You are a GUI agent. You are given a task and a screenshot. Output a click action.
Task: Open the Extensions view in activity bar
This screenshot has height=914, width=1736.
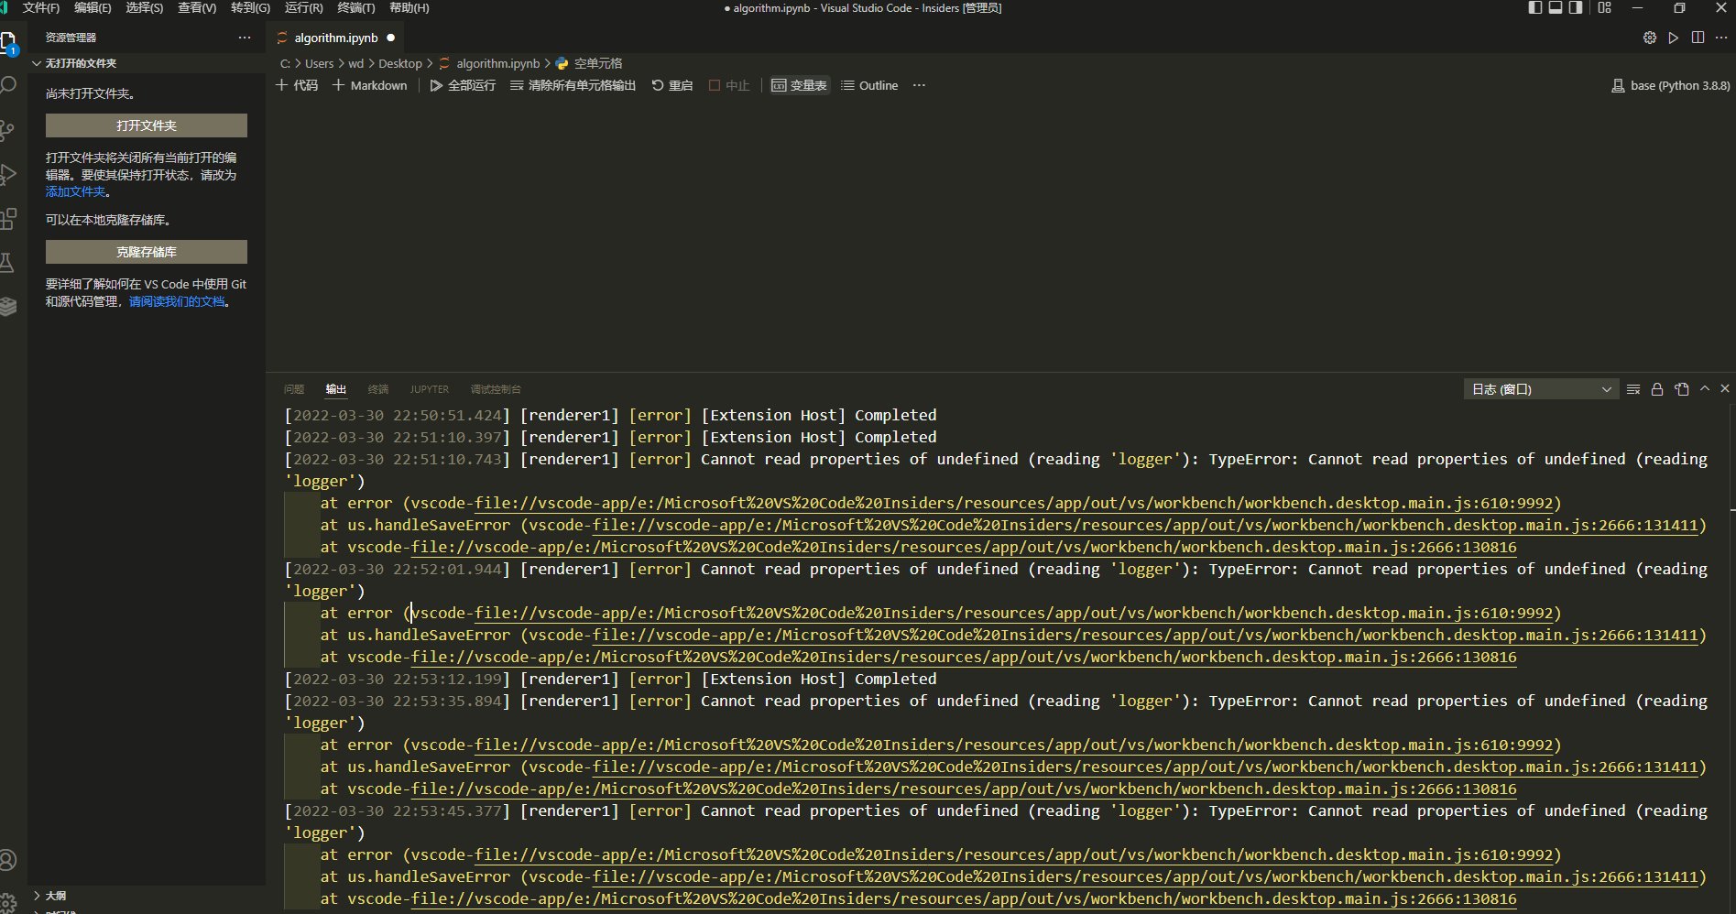click(x=10, y=218)
